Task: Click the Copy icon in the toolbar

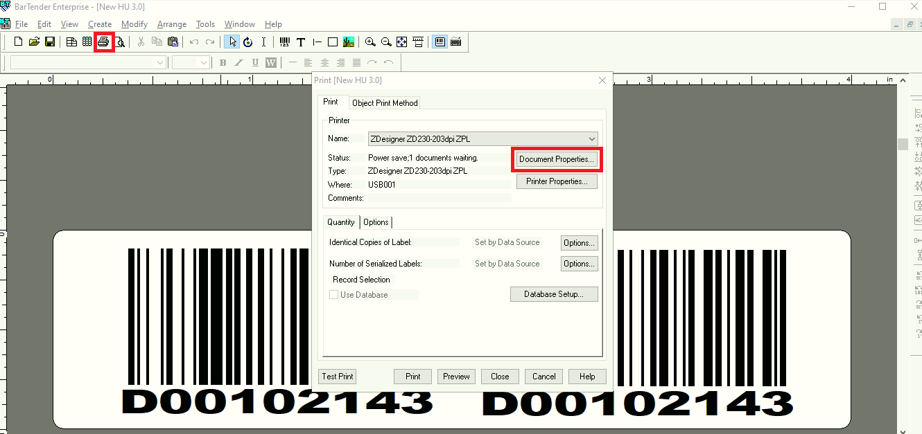Action: click(x=157, y=42)
